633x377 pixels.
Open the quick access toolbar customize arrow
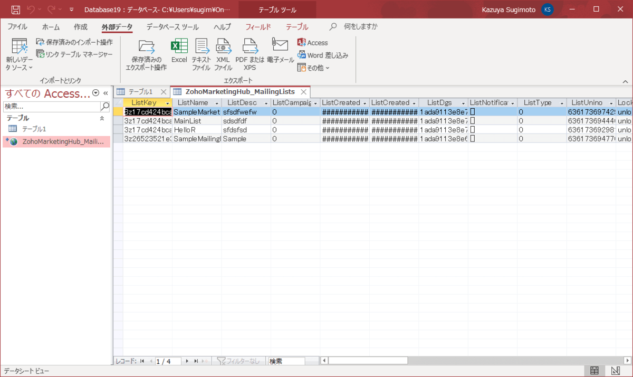pos(71,10)
